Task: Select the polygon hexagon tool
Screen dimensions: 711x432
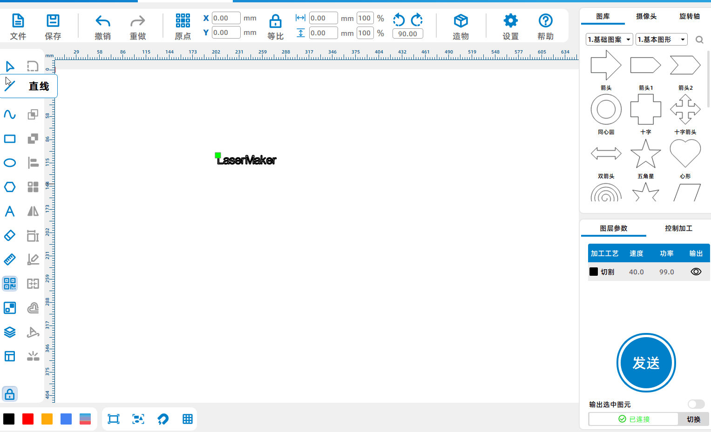Action: tap(10, 187)
